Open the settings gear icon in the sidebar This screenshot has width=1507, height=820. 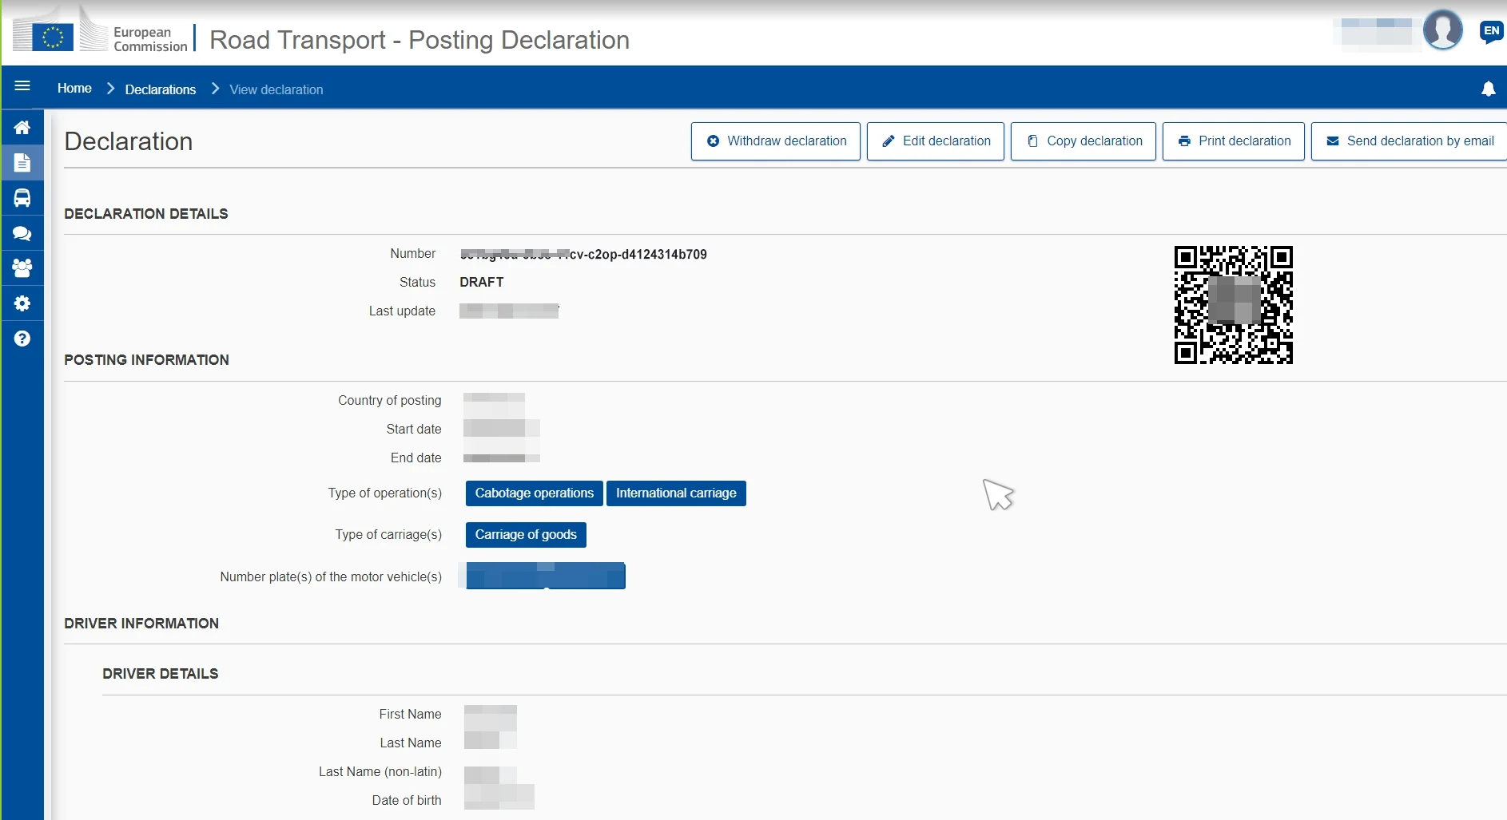(22, 303)
